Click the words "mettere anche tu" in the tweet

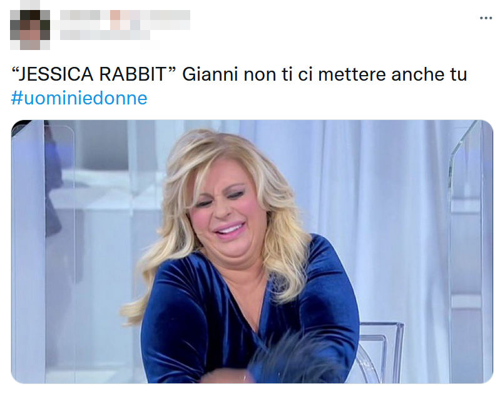coord(392,74)
